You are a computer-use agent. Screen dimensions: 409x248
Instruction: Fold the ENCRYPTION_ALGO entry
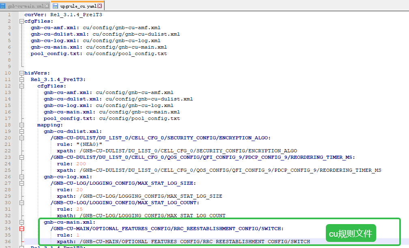point(21,138)
